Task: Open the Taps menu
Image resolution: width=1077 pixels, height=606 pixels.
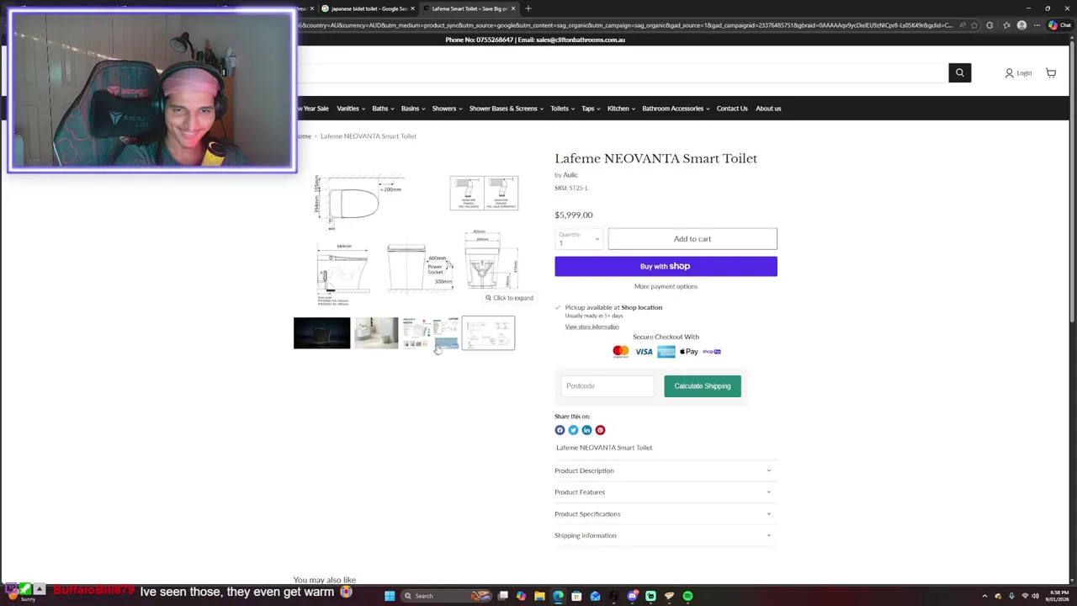Action: pyautogui.click(x=591, y=109)
